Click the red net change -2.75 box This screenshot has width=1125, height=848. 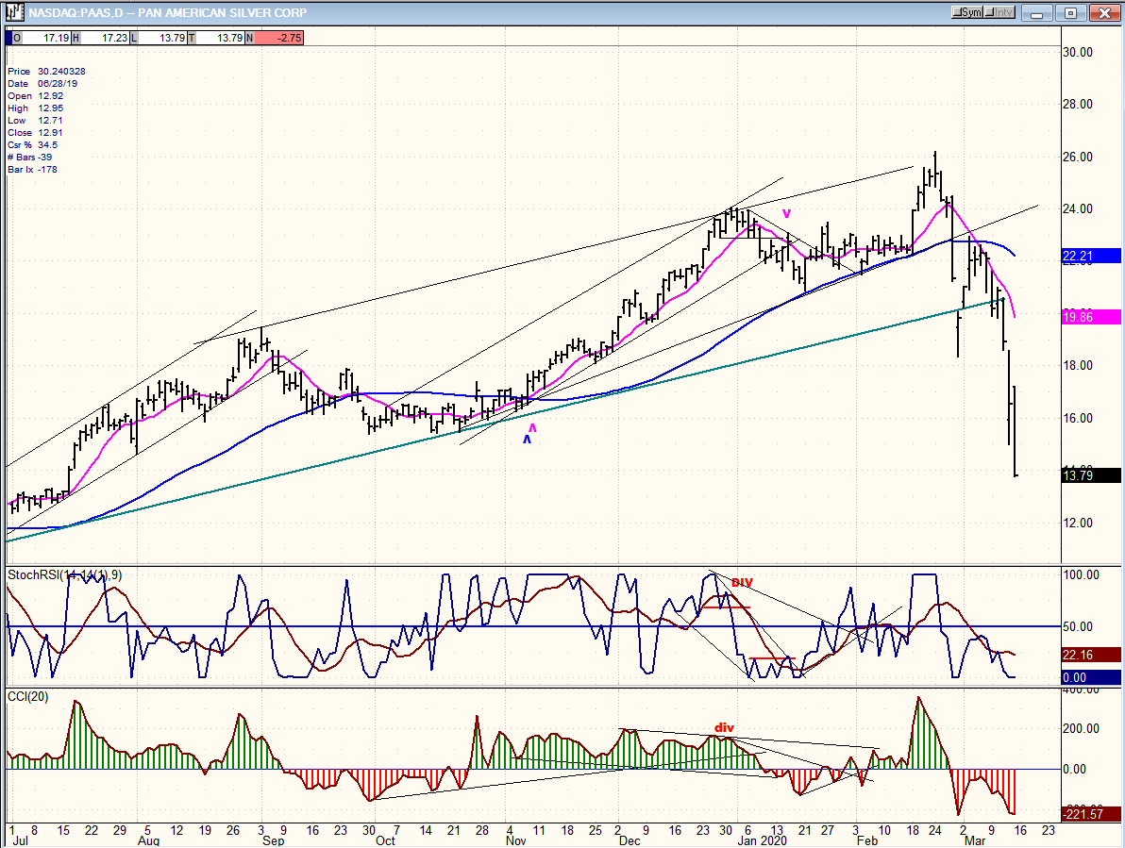click(x=279, y=38)
